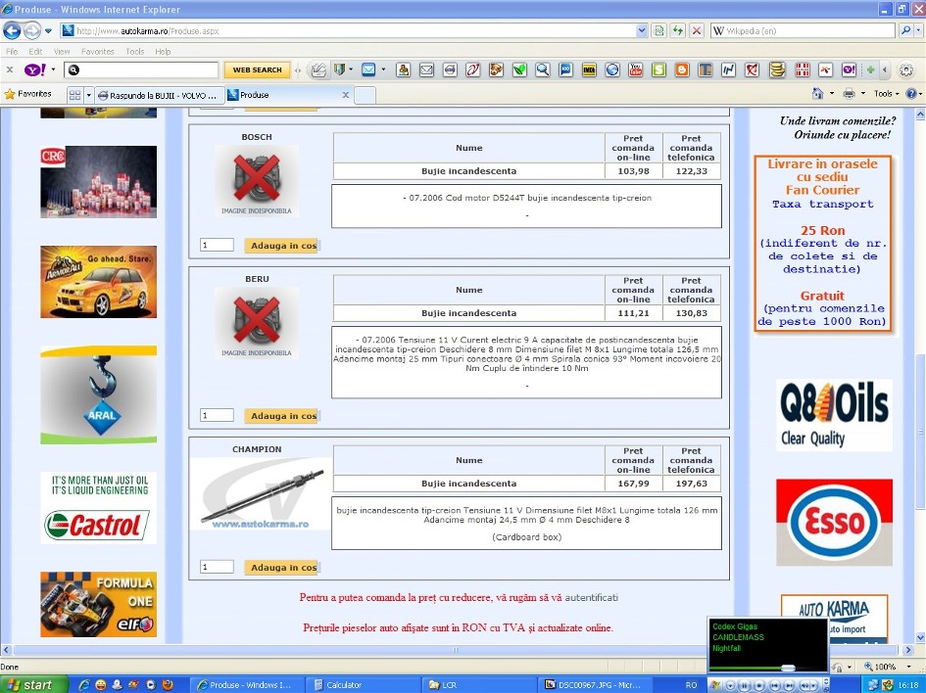Click the Yahoo toolbar search box

pos(141,70)
